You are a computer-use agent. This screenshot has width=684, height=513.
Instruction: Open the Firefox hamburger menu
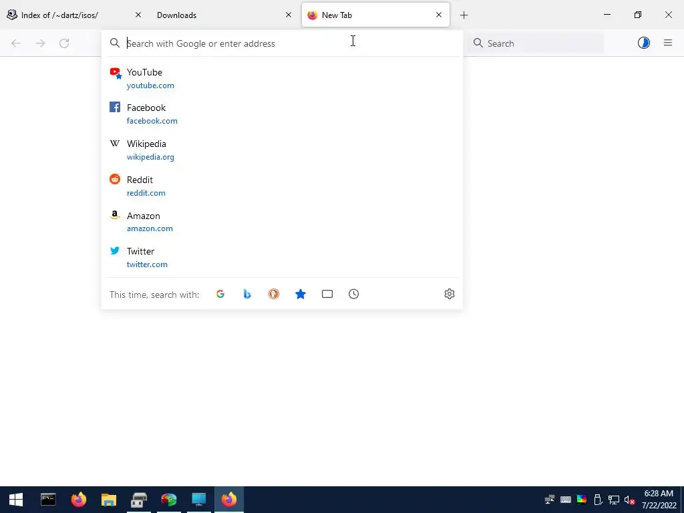668,43
